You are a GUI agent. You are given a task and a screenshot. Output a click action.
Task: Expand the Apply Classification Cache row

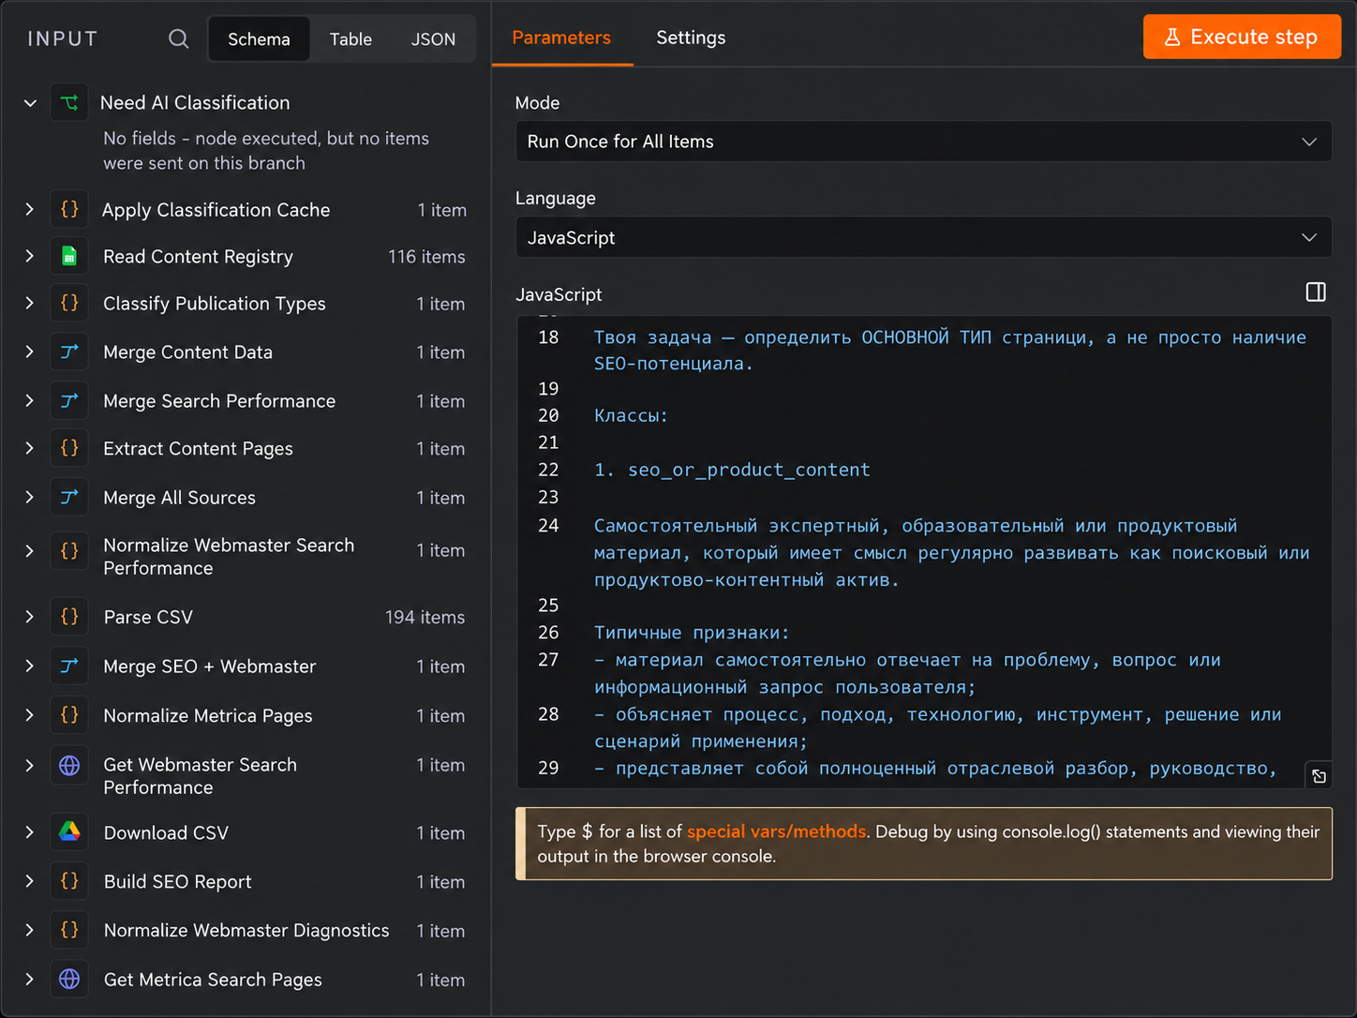point(30,209)
